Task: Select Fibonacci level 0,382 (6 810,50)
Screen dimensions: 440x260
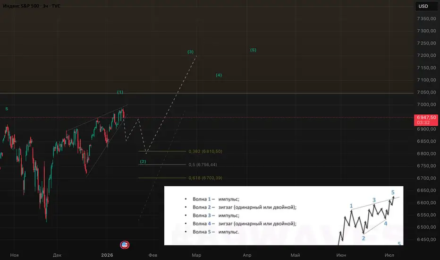Action: click(x=205, y=151)
